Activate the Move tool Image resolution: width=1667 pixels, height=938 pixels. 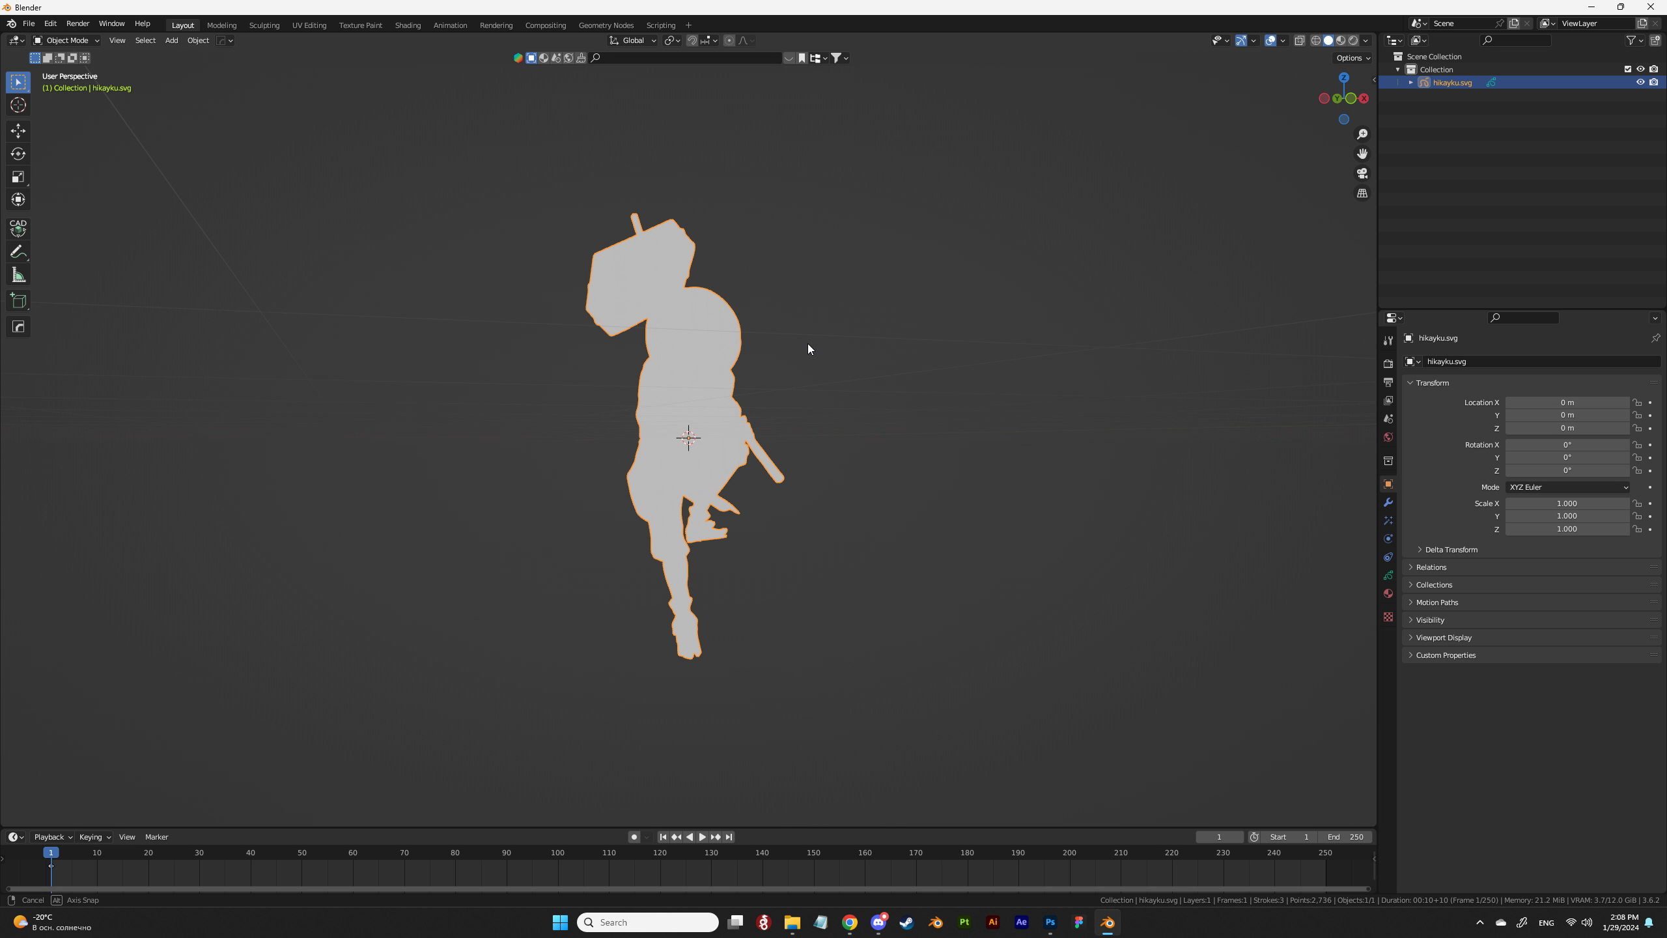click(x=18, y=131)
